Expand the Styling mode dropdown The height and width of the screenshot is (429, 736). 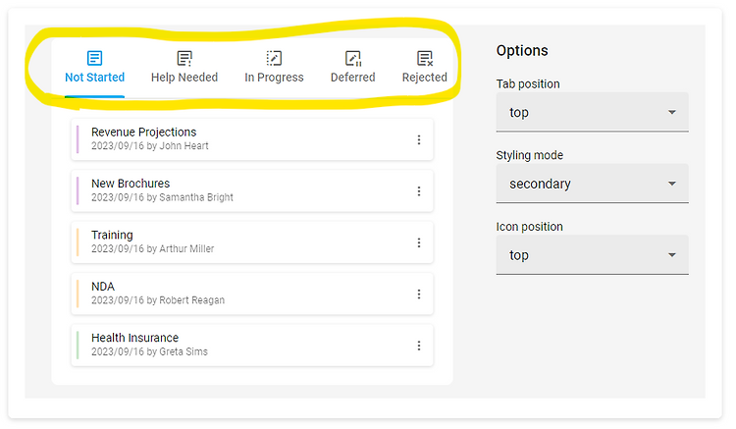coord(592,184)
